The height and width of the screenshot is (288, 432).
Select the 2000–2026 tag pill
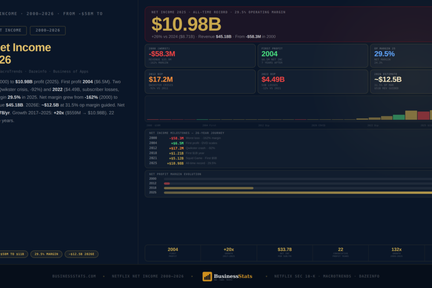tap(48, 30)
